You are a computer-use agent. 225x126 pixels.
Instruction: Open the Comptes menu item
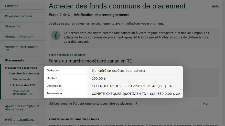(x=23, y=6)
